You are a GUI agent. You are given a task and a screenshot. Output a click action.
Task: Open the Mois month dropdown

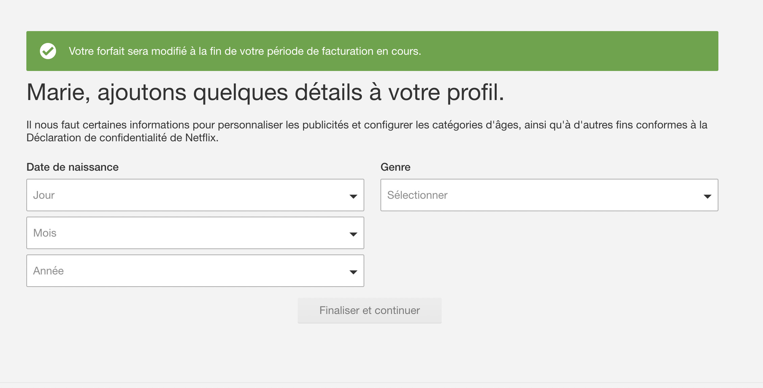[195, 233]
